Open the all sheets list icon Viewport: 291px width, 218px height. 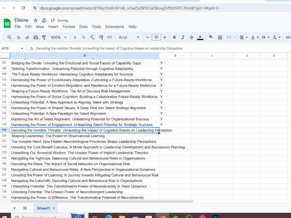[x=25, y=208]
